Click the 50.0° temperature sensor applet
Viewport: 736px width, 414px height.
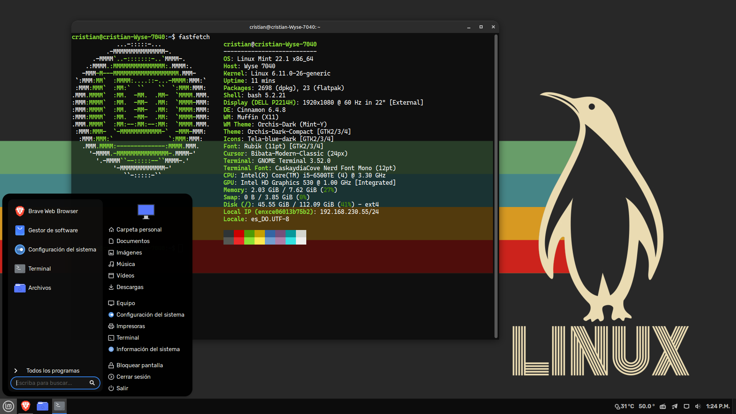pos(647,406)
